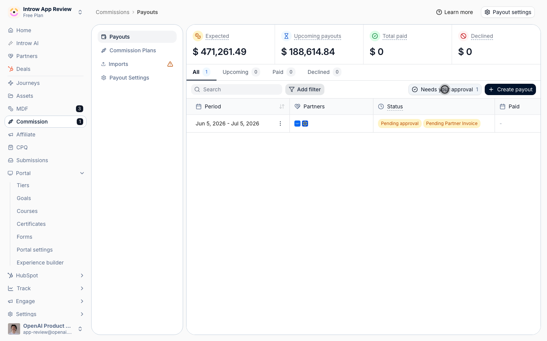The width and height of the screenshot is (547, 341).
Task: Open Experience builder under Portal
Action: (40, 263)
